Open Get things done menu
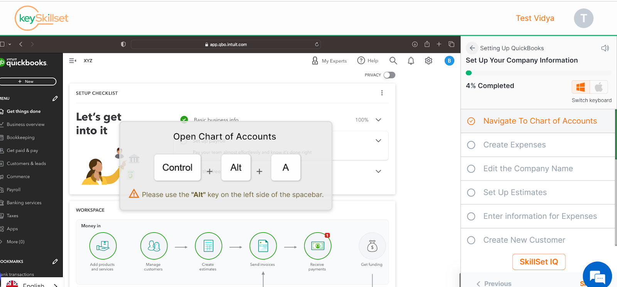This screenshot has width=617, height=287. (x=24, y=111)
